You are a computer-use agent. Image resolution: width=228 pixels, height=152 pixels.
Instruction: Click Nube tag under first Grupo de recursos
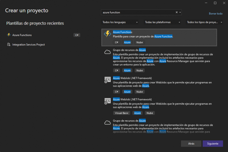point(140,70)
